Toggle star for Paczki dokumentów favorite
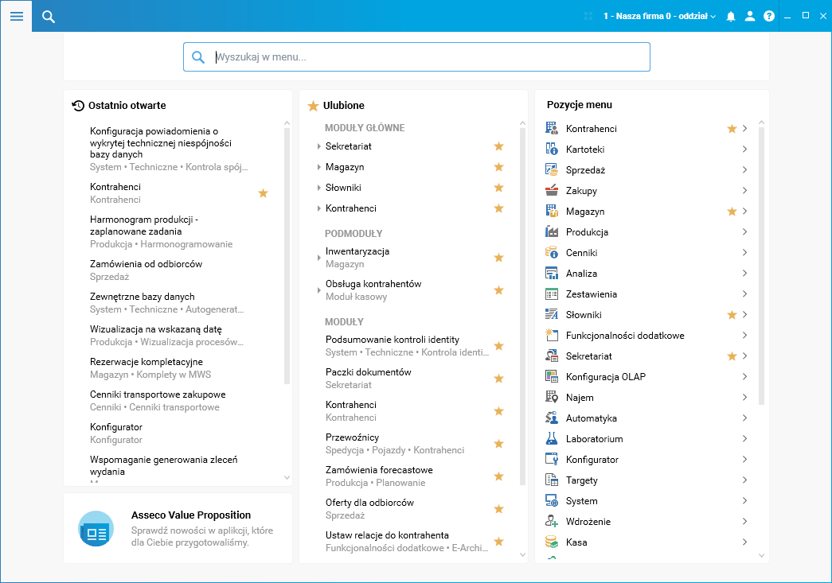The image size is (832, 583). coord(498,378)
